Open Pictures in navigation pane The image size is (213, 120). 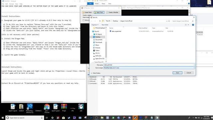click(x=97, y=48)
